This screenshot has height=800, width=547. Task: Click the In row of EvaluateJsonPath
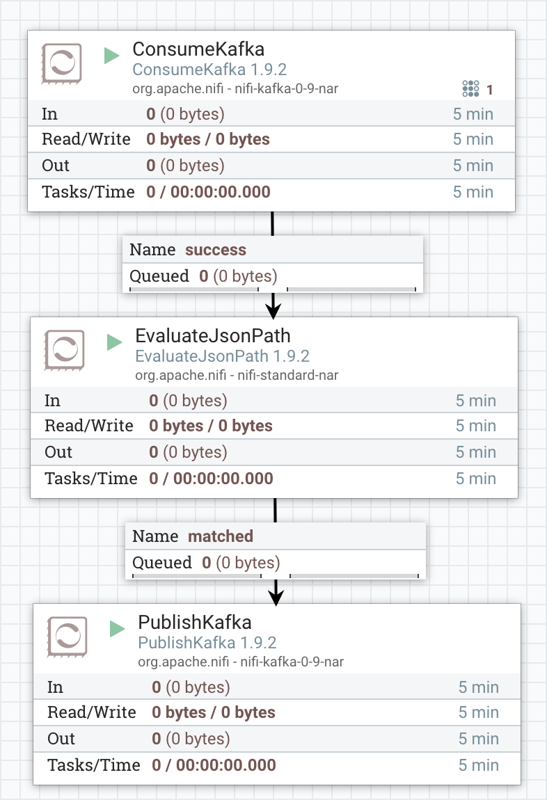coord(274,401)
